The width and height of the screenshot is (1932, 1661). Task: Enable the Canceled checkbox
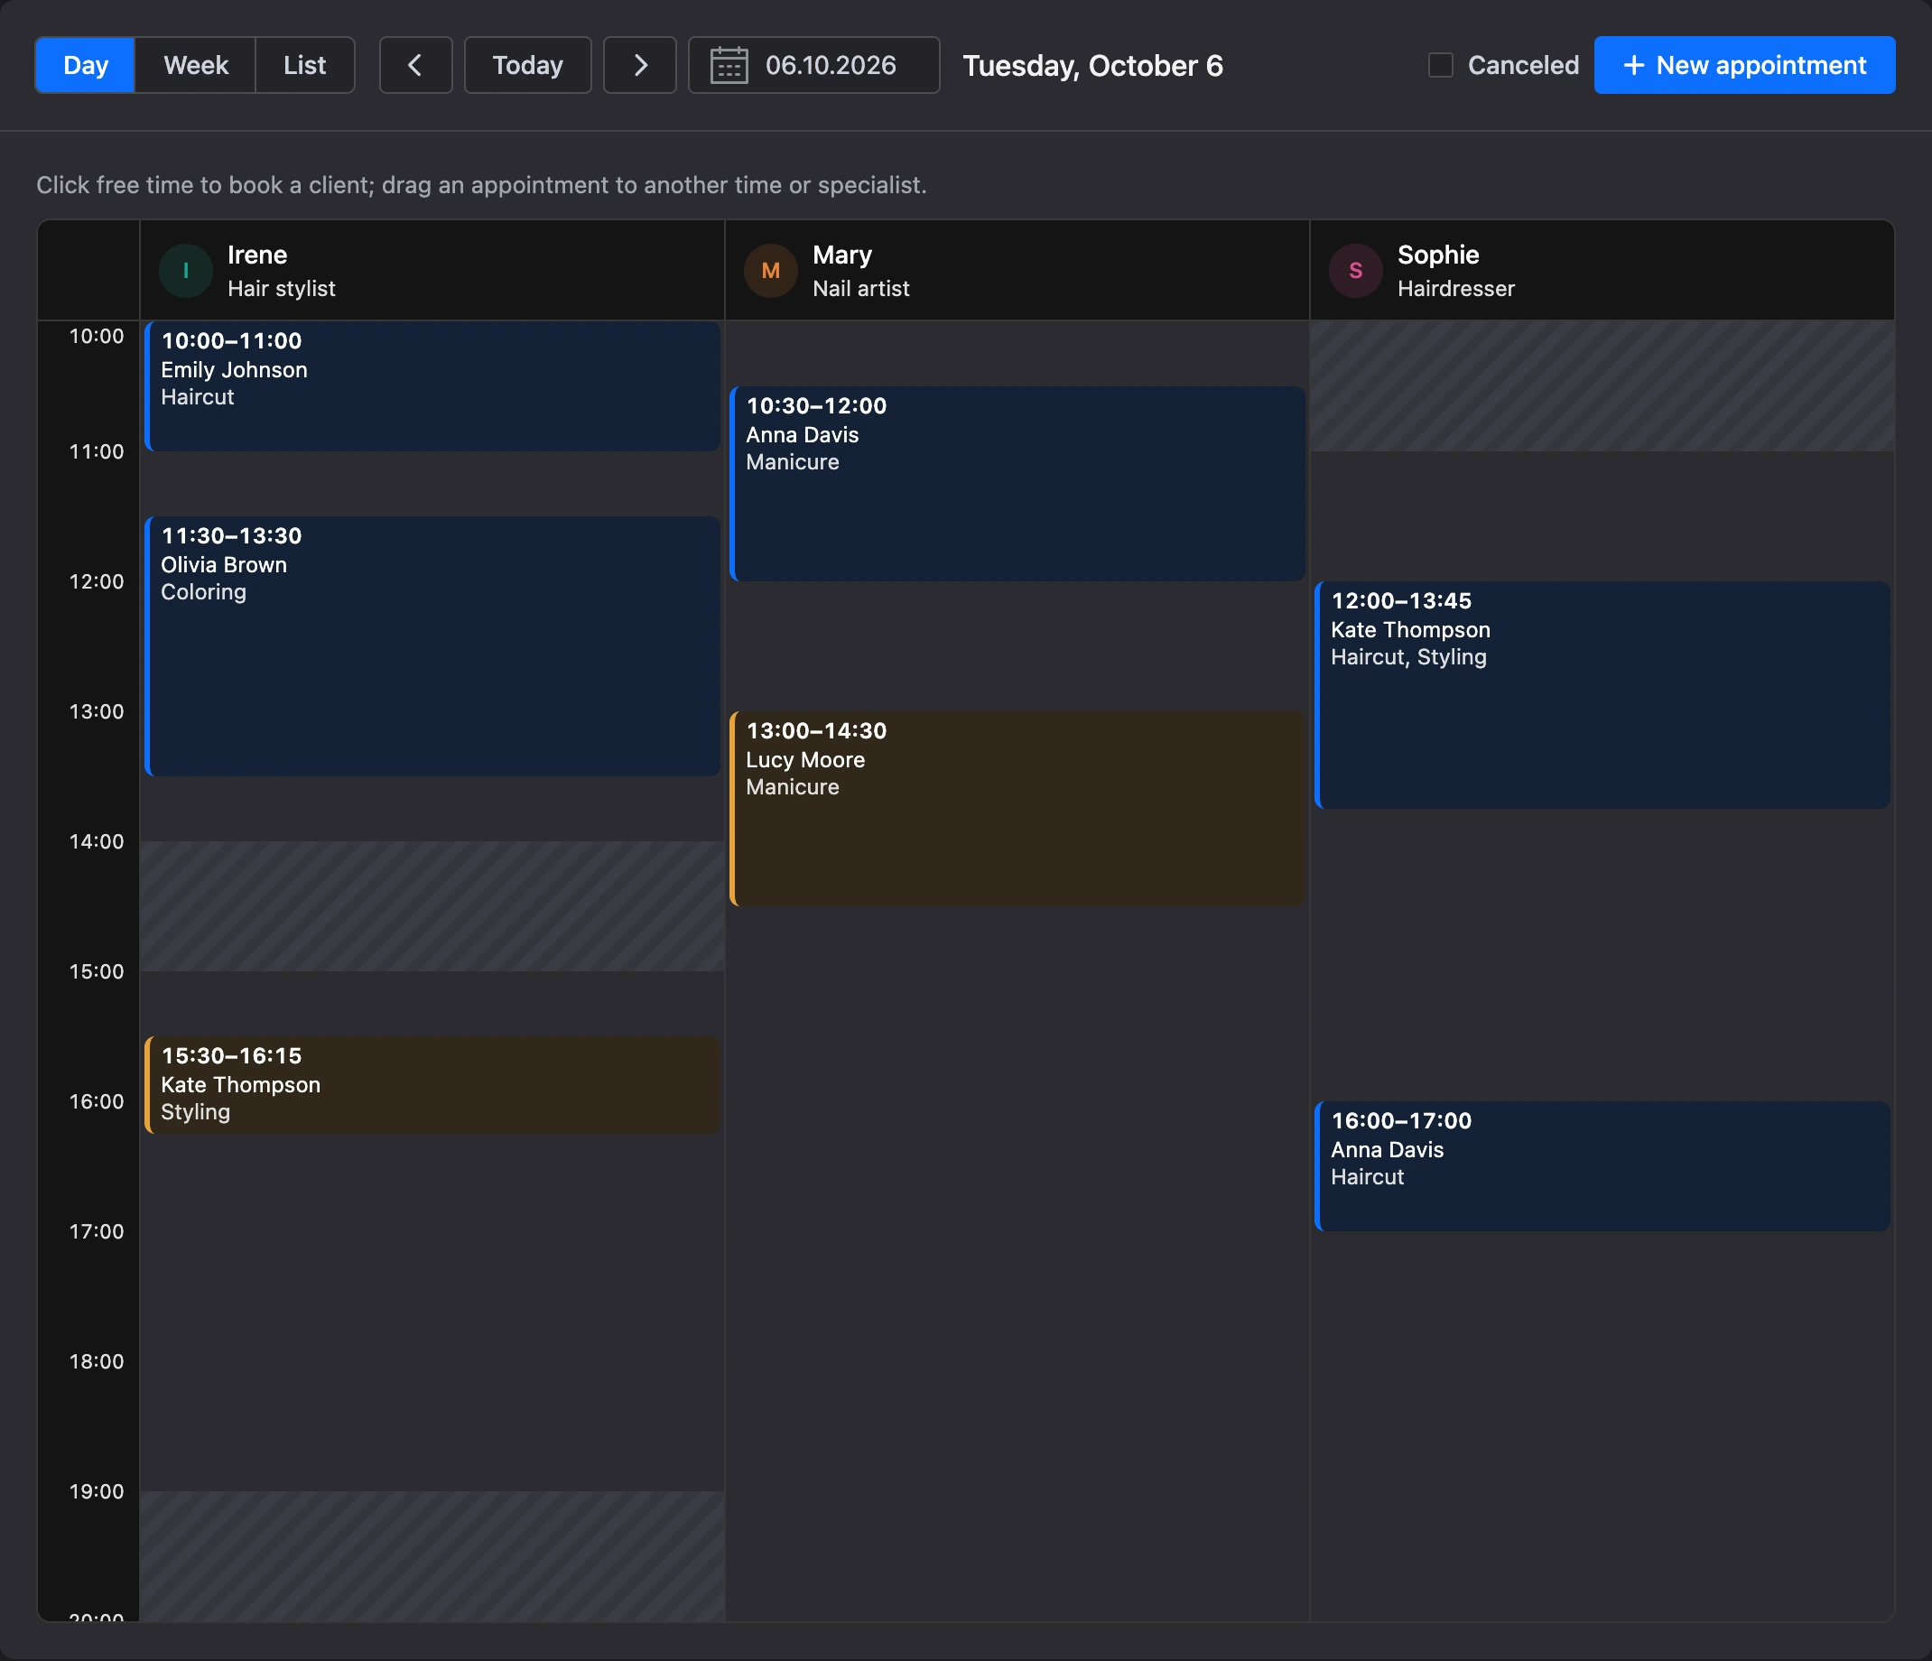[x=1441, y=65]
